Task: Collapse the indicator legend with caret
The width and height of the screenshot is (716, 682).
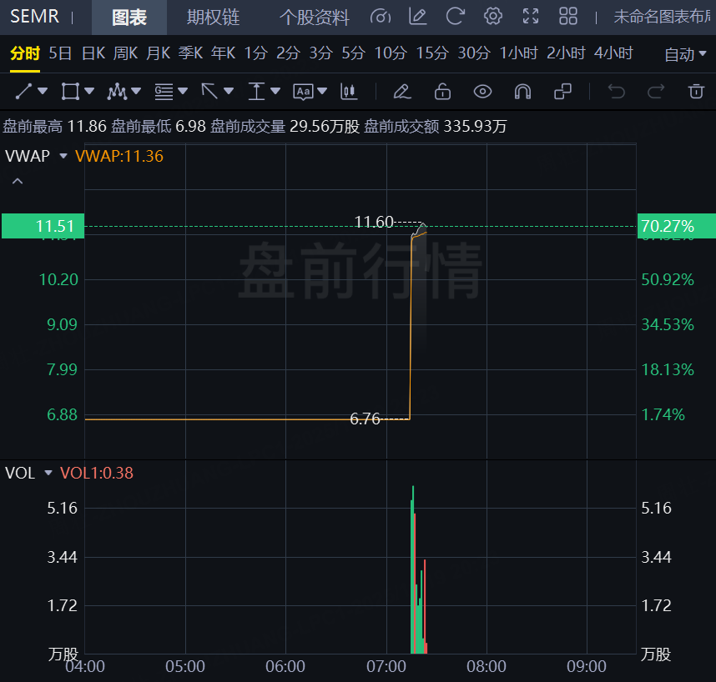Action: point(18,181)
